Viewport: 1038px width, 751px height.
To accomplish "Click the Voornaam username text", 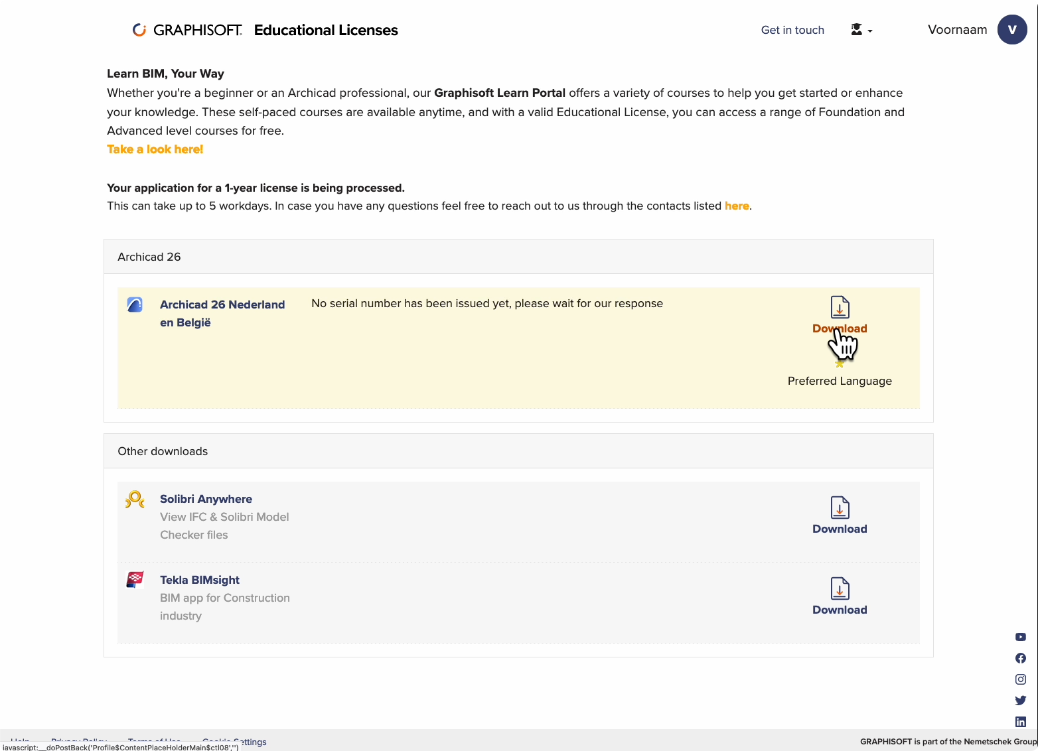I will (957, 30).
